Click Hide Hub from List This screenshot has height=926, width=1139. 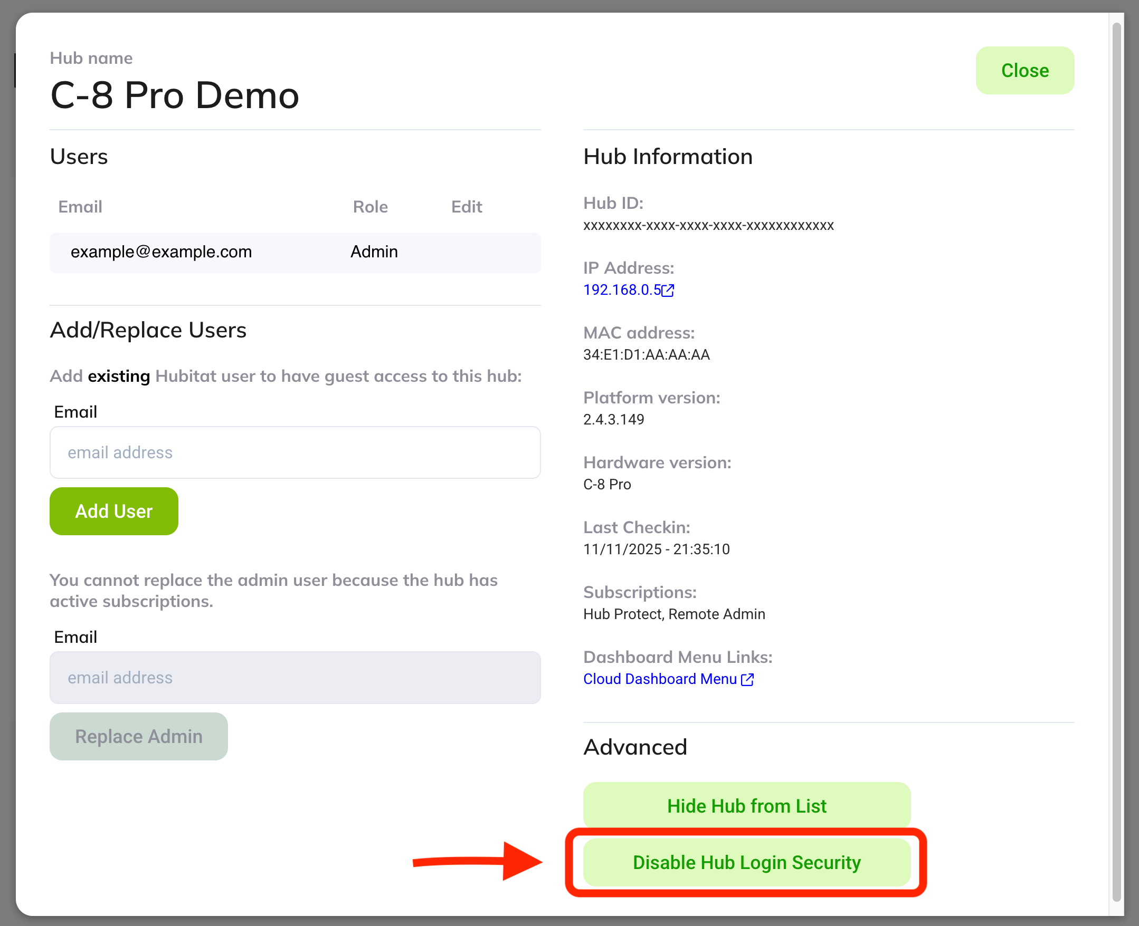[747, 805]
